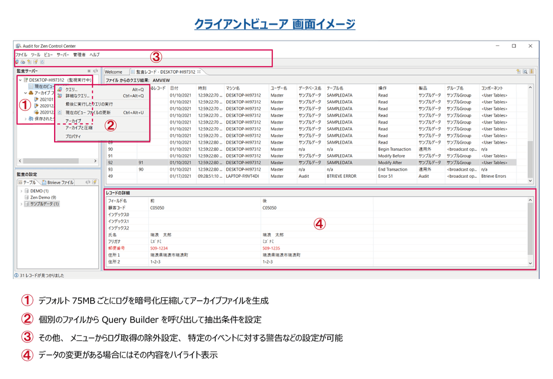The height and width of the screenshot is (379, 553).
Task: Expand the DEMO (1) tree node
Action: click(x=21, y=191)
